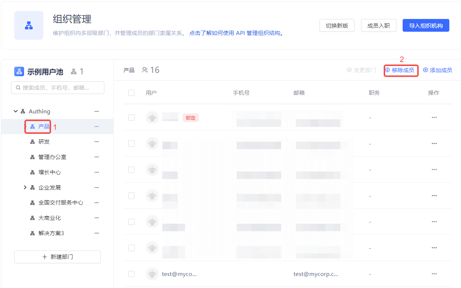
Task: Toggle the select-all checkbox in table header
Action: 132,93
